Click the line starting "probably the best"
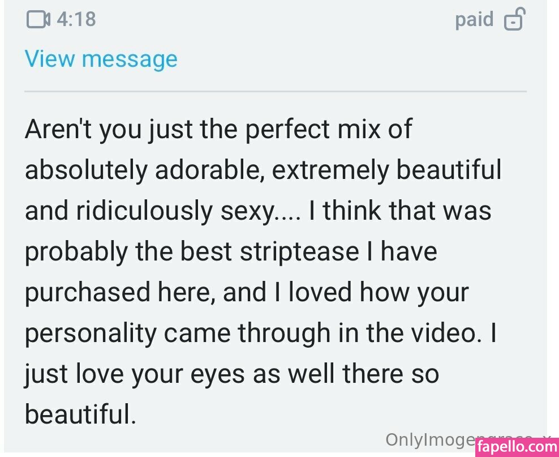Screen dimensions: 559x457 [231, 252]
